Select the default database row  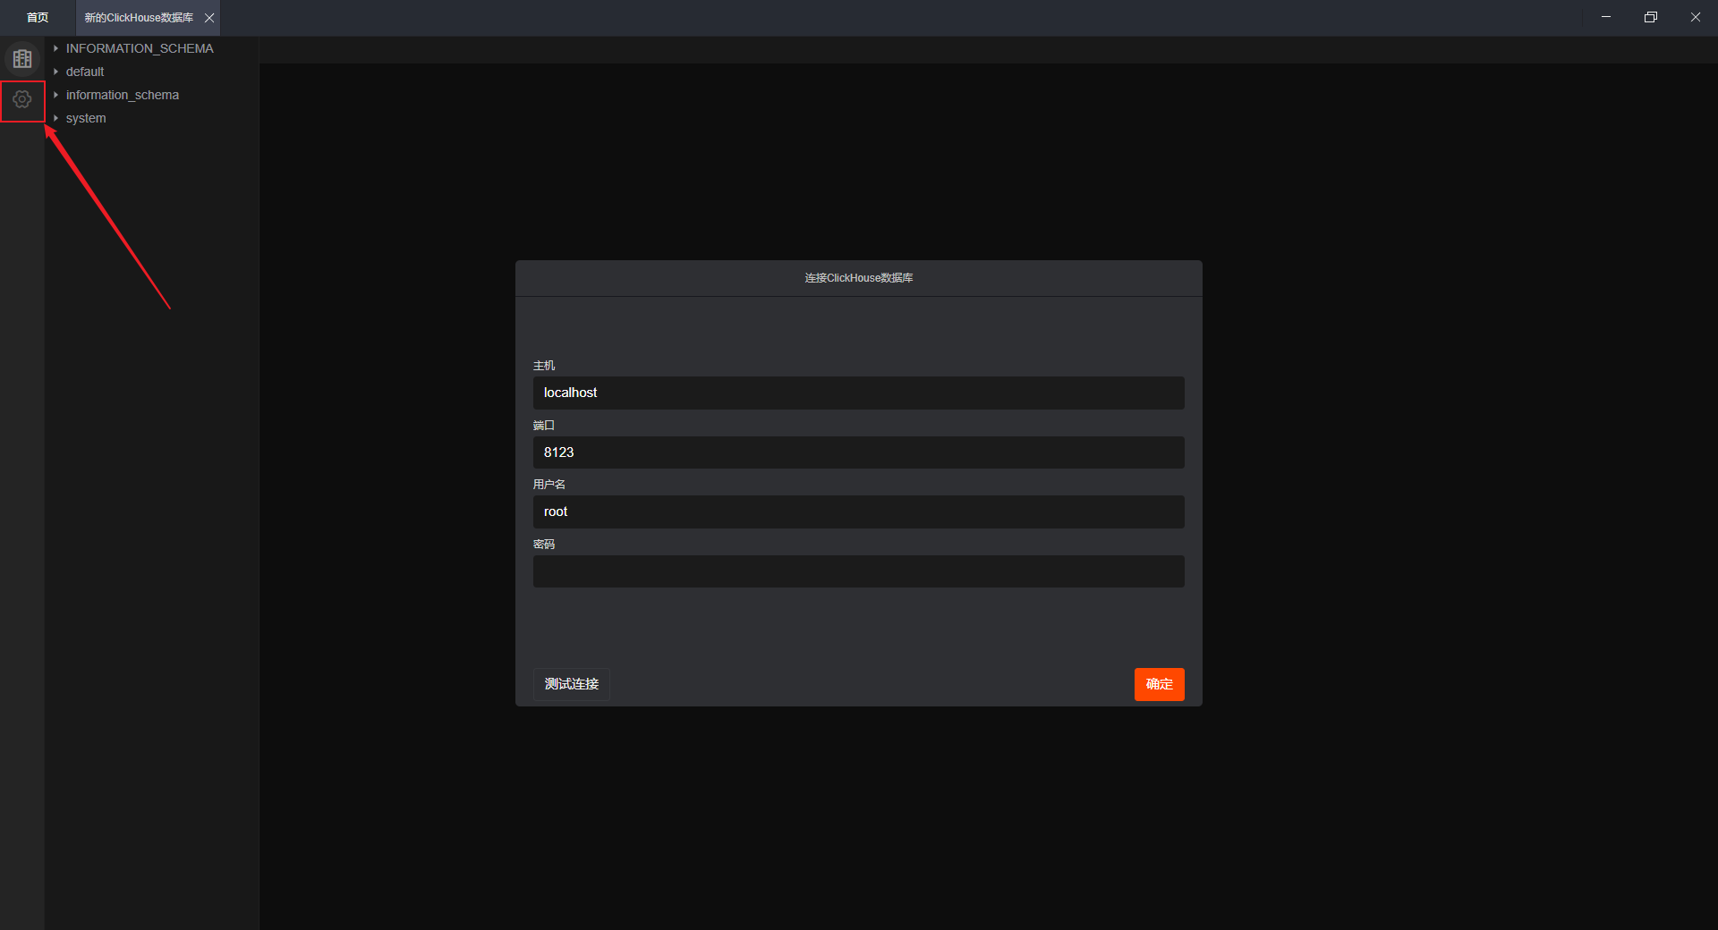152,72
